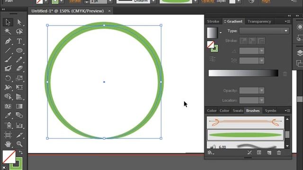This screenshot has height=170, width=303.
Task: Select the Paintbrush tool
Action: [8, 59]
